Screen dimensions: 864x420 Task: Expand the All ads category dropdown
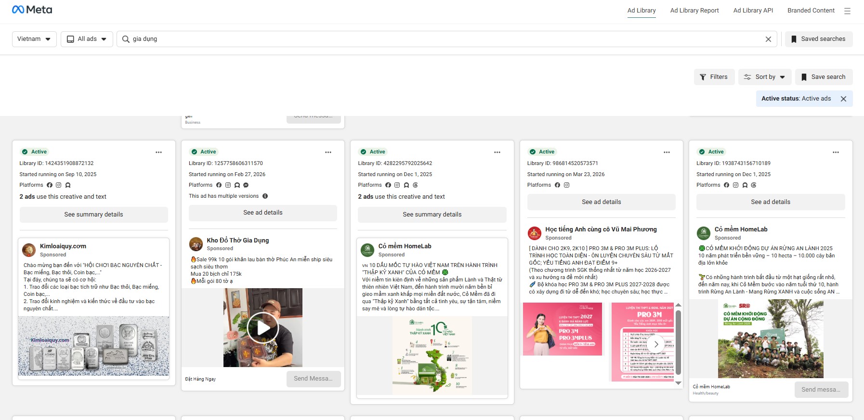coord(87,39)
